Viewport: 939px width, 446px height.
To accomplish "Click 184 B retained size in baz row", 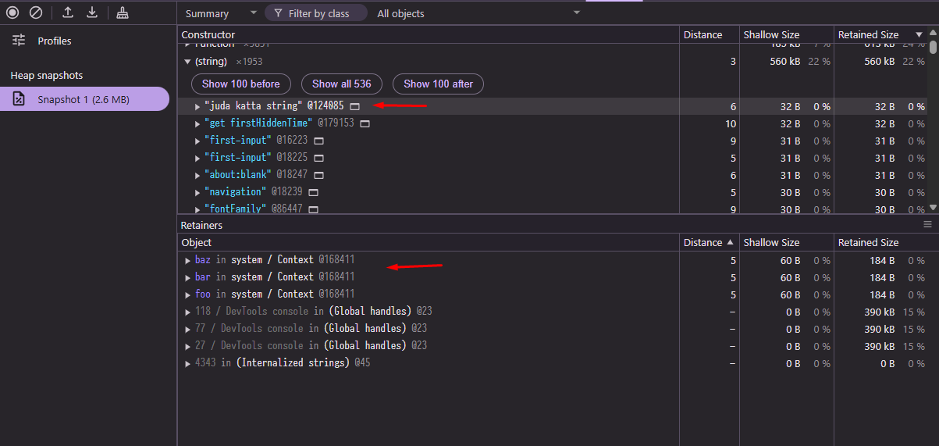I will tap(883, 260).
